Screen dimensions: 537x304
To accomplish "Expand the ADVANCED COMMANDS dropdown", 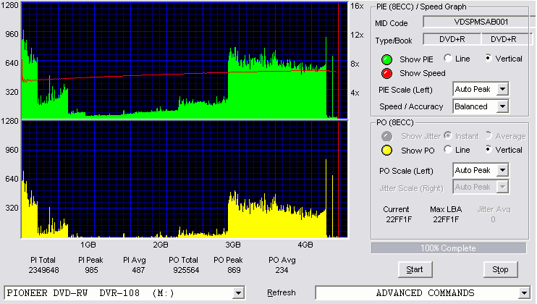I will click(x=524, y=293).
